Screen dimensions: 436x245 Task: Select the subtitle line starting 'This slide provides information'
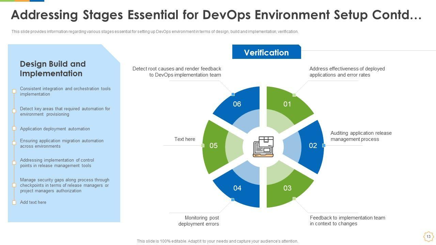(x=155, y=32)
